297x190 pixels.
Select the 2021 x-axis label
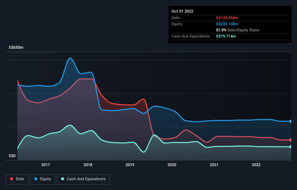pyautogui.click(x=214, y=165)
